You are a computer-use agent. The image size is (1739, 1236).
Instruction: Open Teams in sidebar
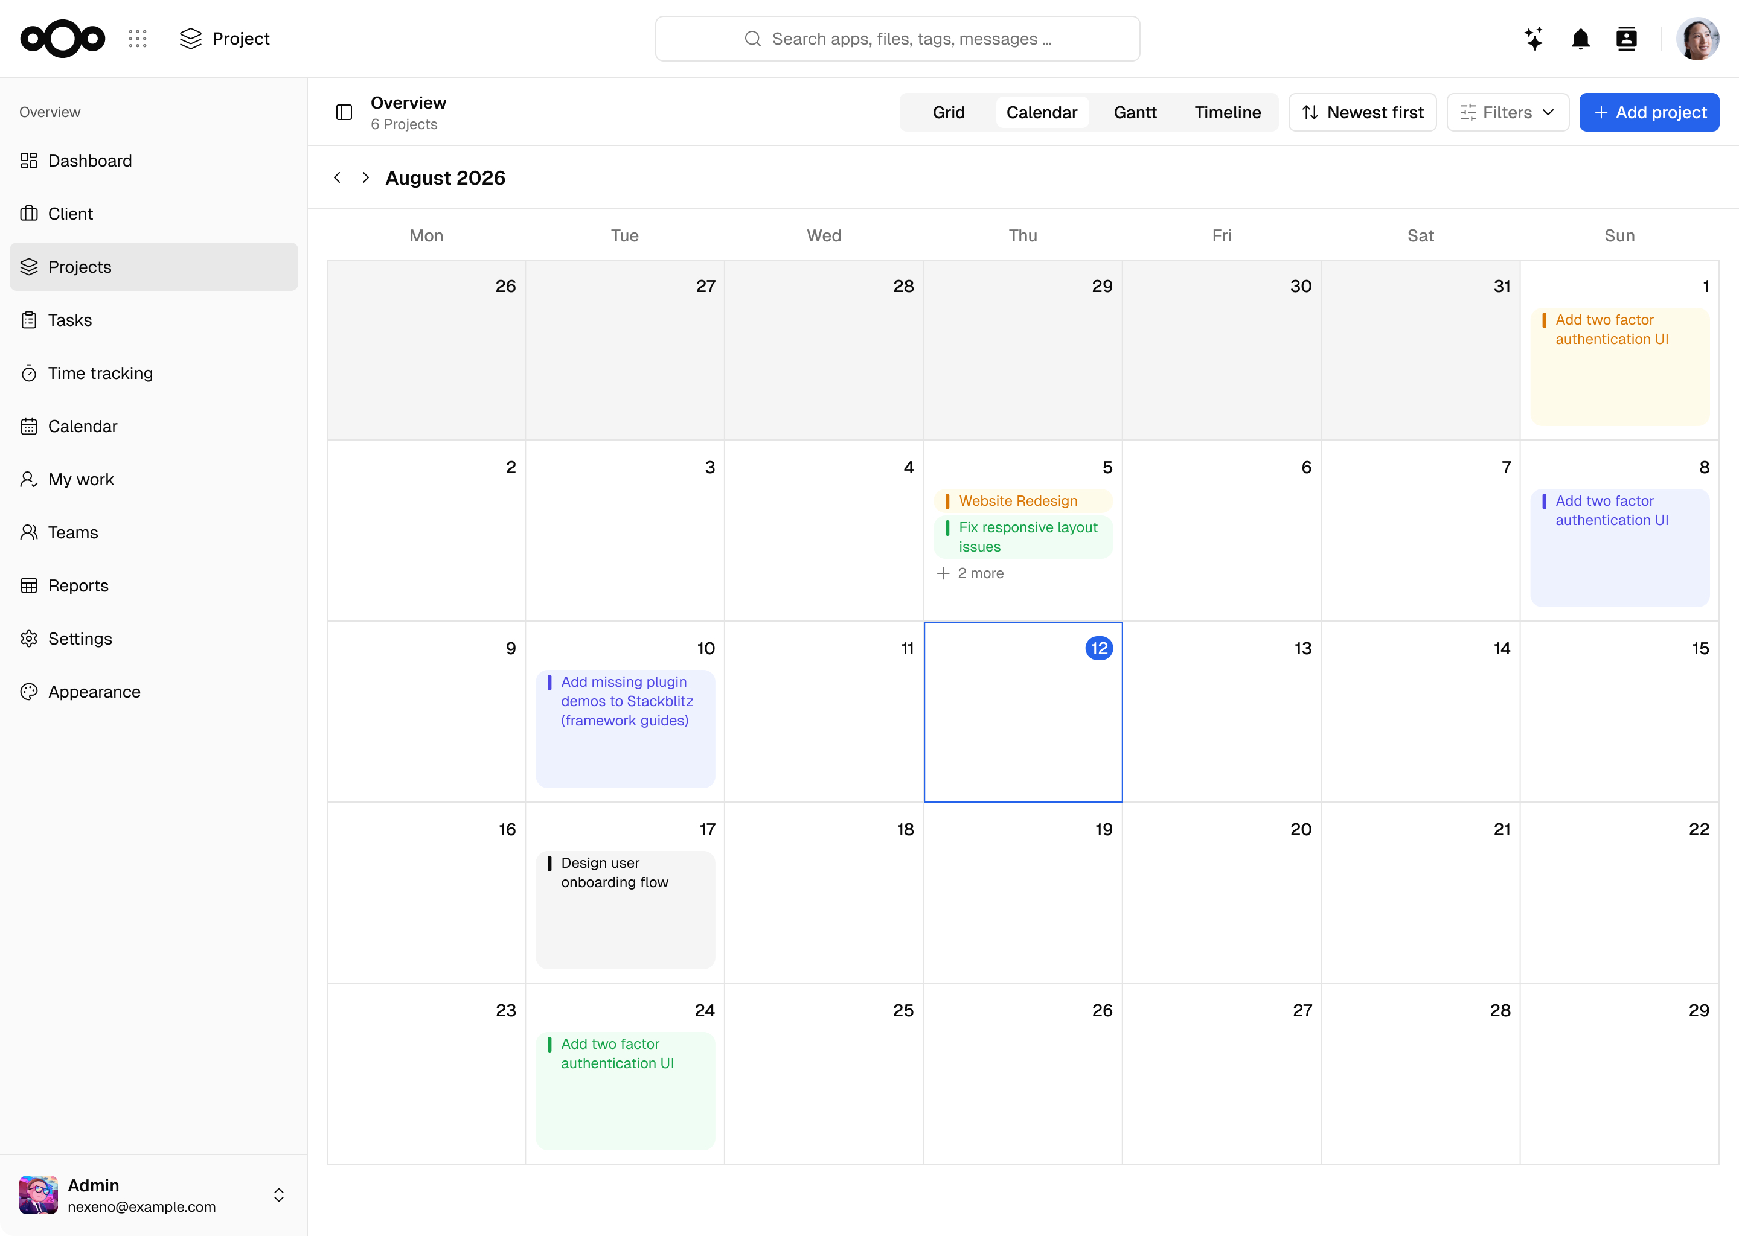pyautogui.click(x=154, y=533)
